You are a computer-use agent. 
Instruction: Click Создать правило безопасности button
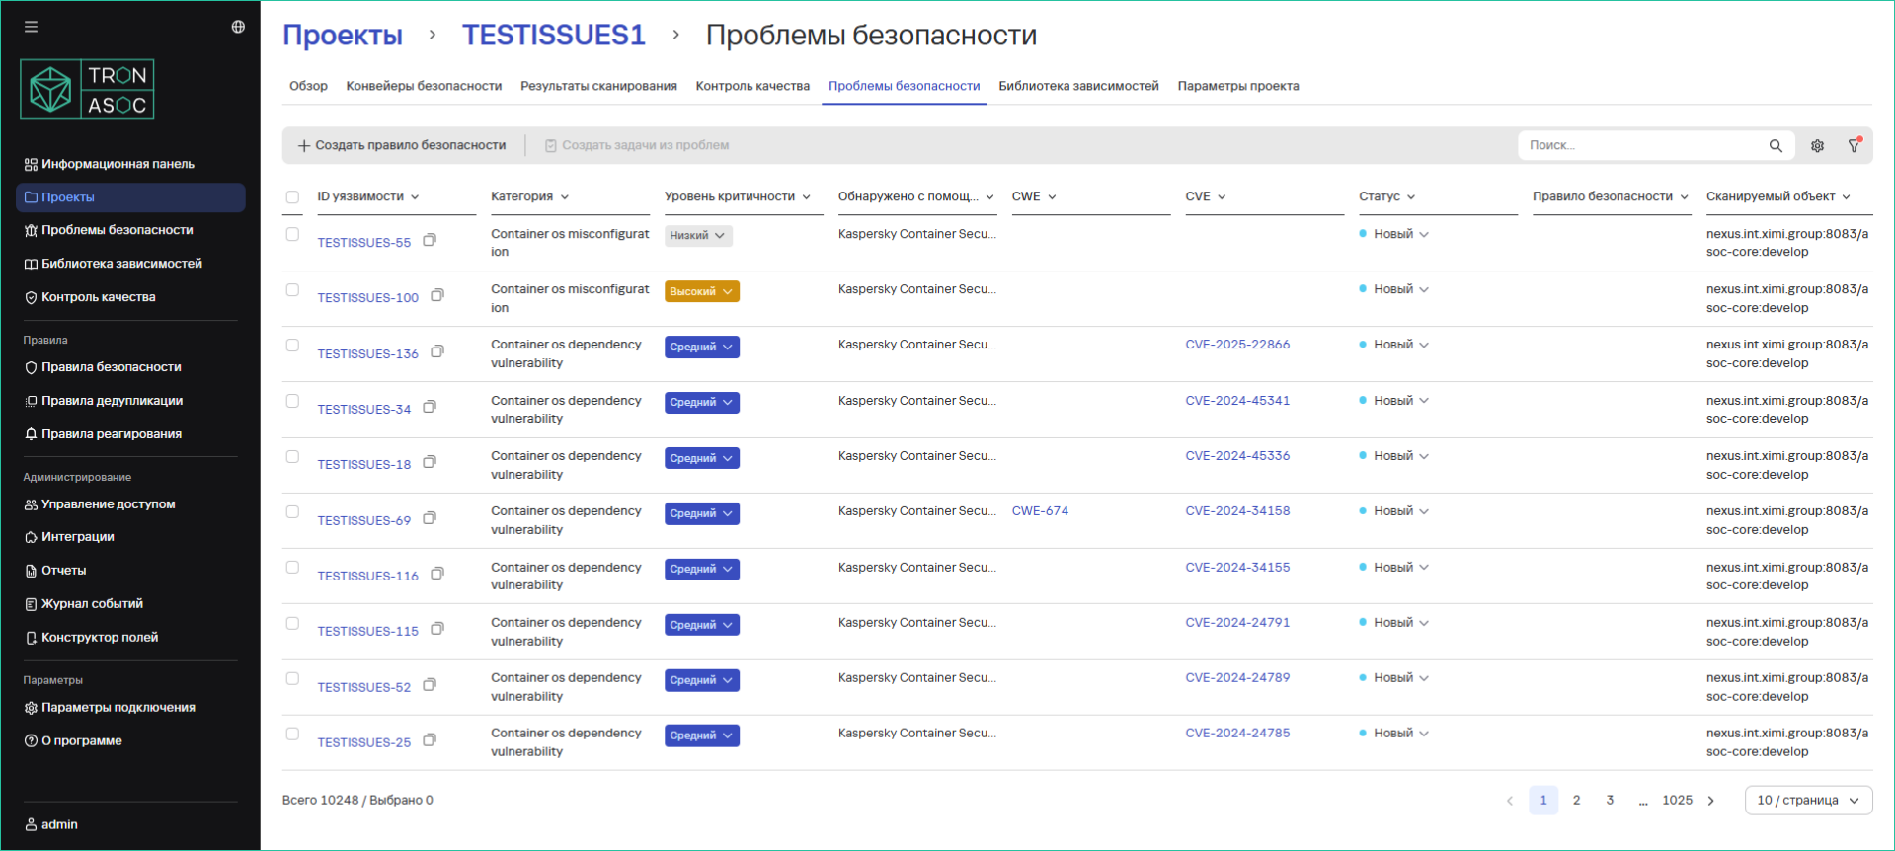tap(402, 146)
